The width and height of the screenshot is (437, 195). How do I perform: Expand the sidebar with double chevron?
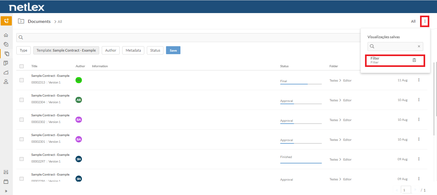[x=6, y=191]
